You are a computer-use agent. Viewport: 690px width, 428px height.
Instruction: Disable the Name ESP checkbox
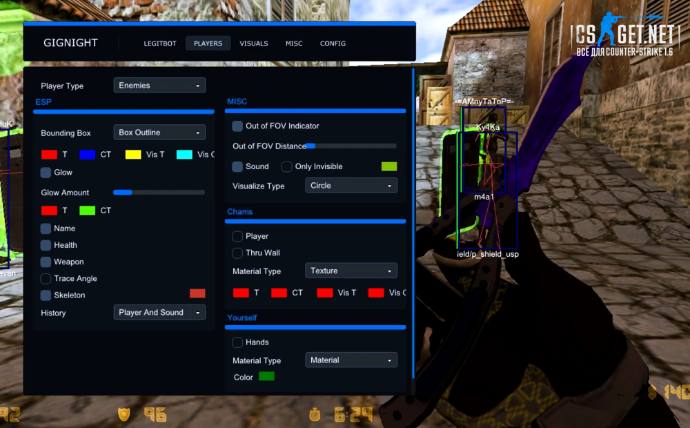coord(46,228)
